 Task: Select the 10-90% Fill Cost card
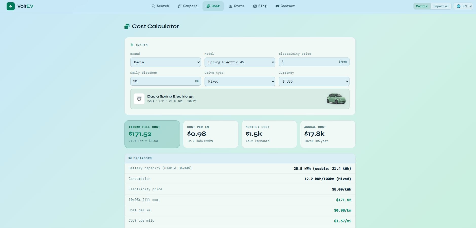point(152,134)
